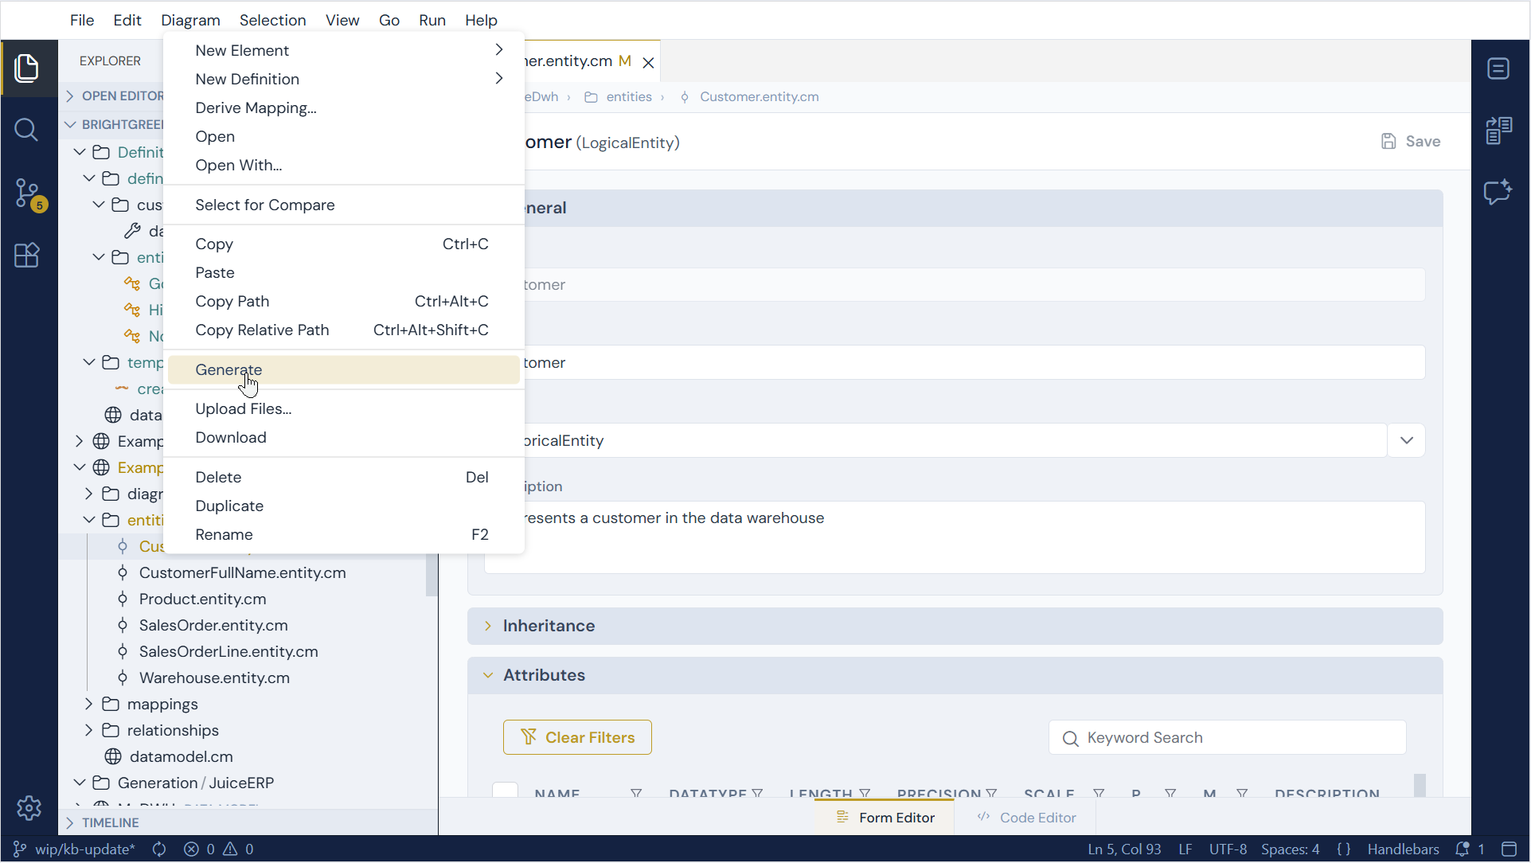
Task: Click inside the Keyword Search field
Action: [1228, 737]
